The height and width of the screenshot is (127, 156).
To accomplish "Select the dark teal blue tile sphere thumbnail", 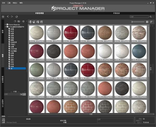I will tap(139, 51).
